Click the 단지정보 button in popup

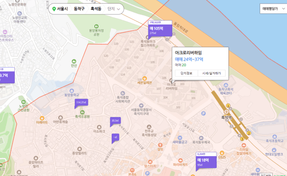(x=187, y=73)
